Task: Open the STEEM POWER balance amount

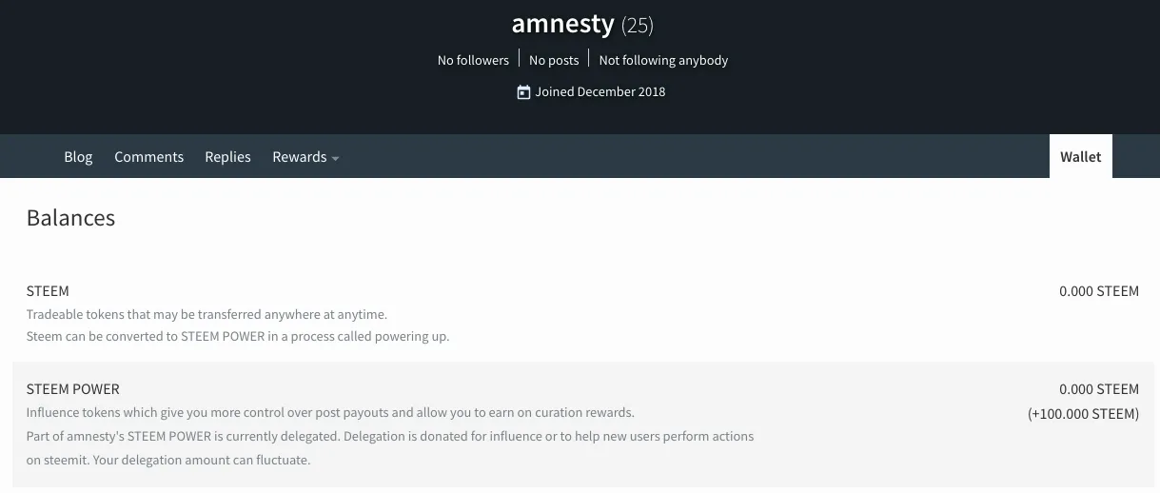Action: coord(1099,389)
